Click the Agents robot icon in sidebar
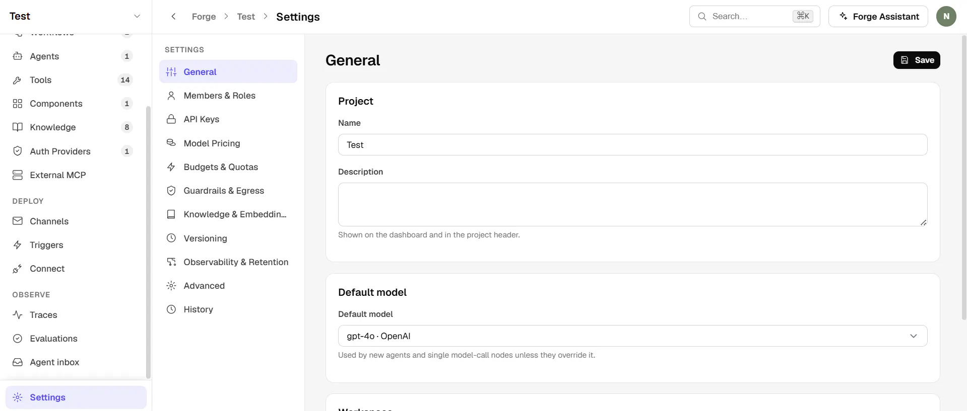The height and width of the screenshot is (411, 967). click(x=18, y=56)
